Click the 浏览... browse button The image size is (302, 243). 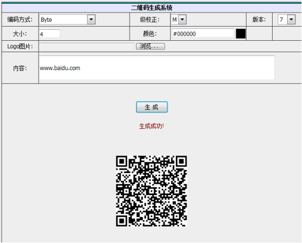pyautogui.click(x=150, y=46)
